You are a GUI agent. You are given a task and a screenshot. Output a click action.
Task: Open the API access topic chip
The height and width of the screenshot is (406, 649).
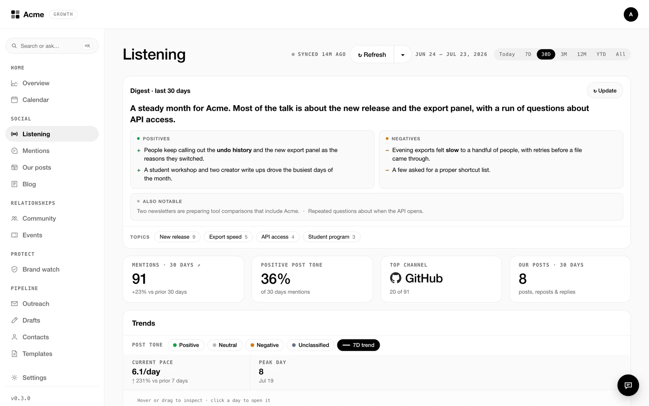coord(278,237)
